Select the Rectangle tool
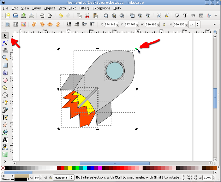 (5, 65)
